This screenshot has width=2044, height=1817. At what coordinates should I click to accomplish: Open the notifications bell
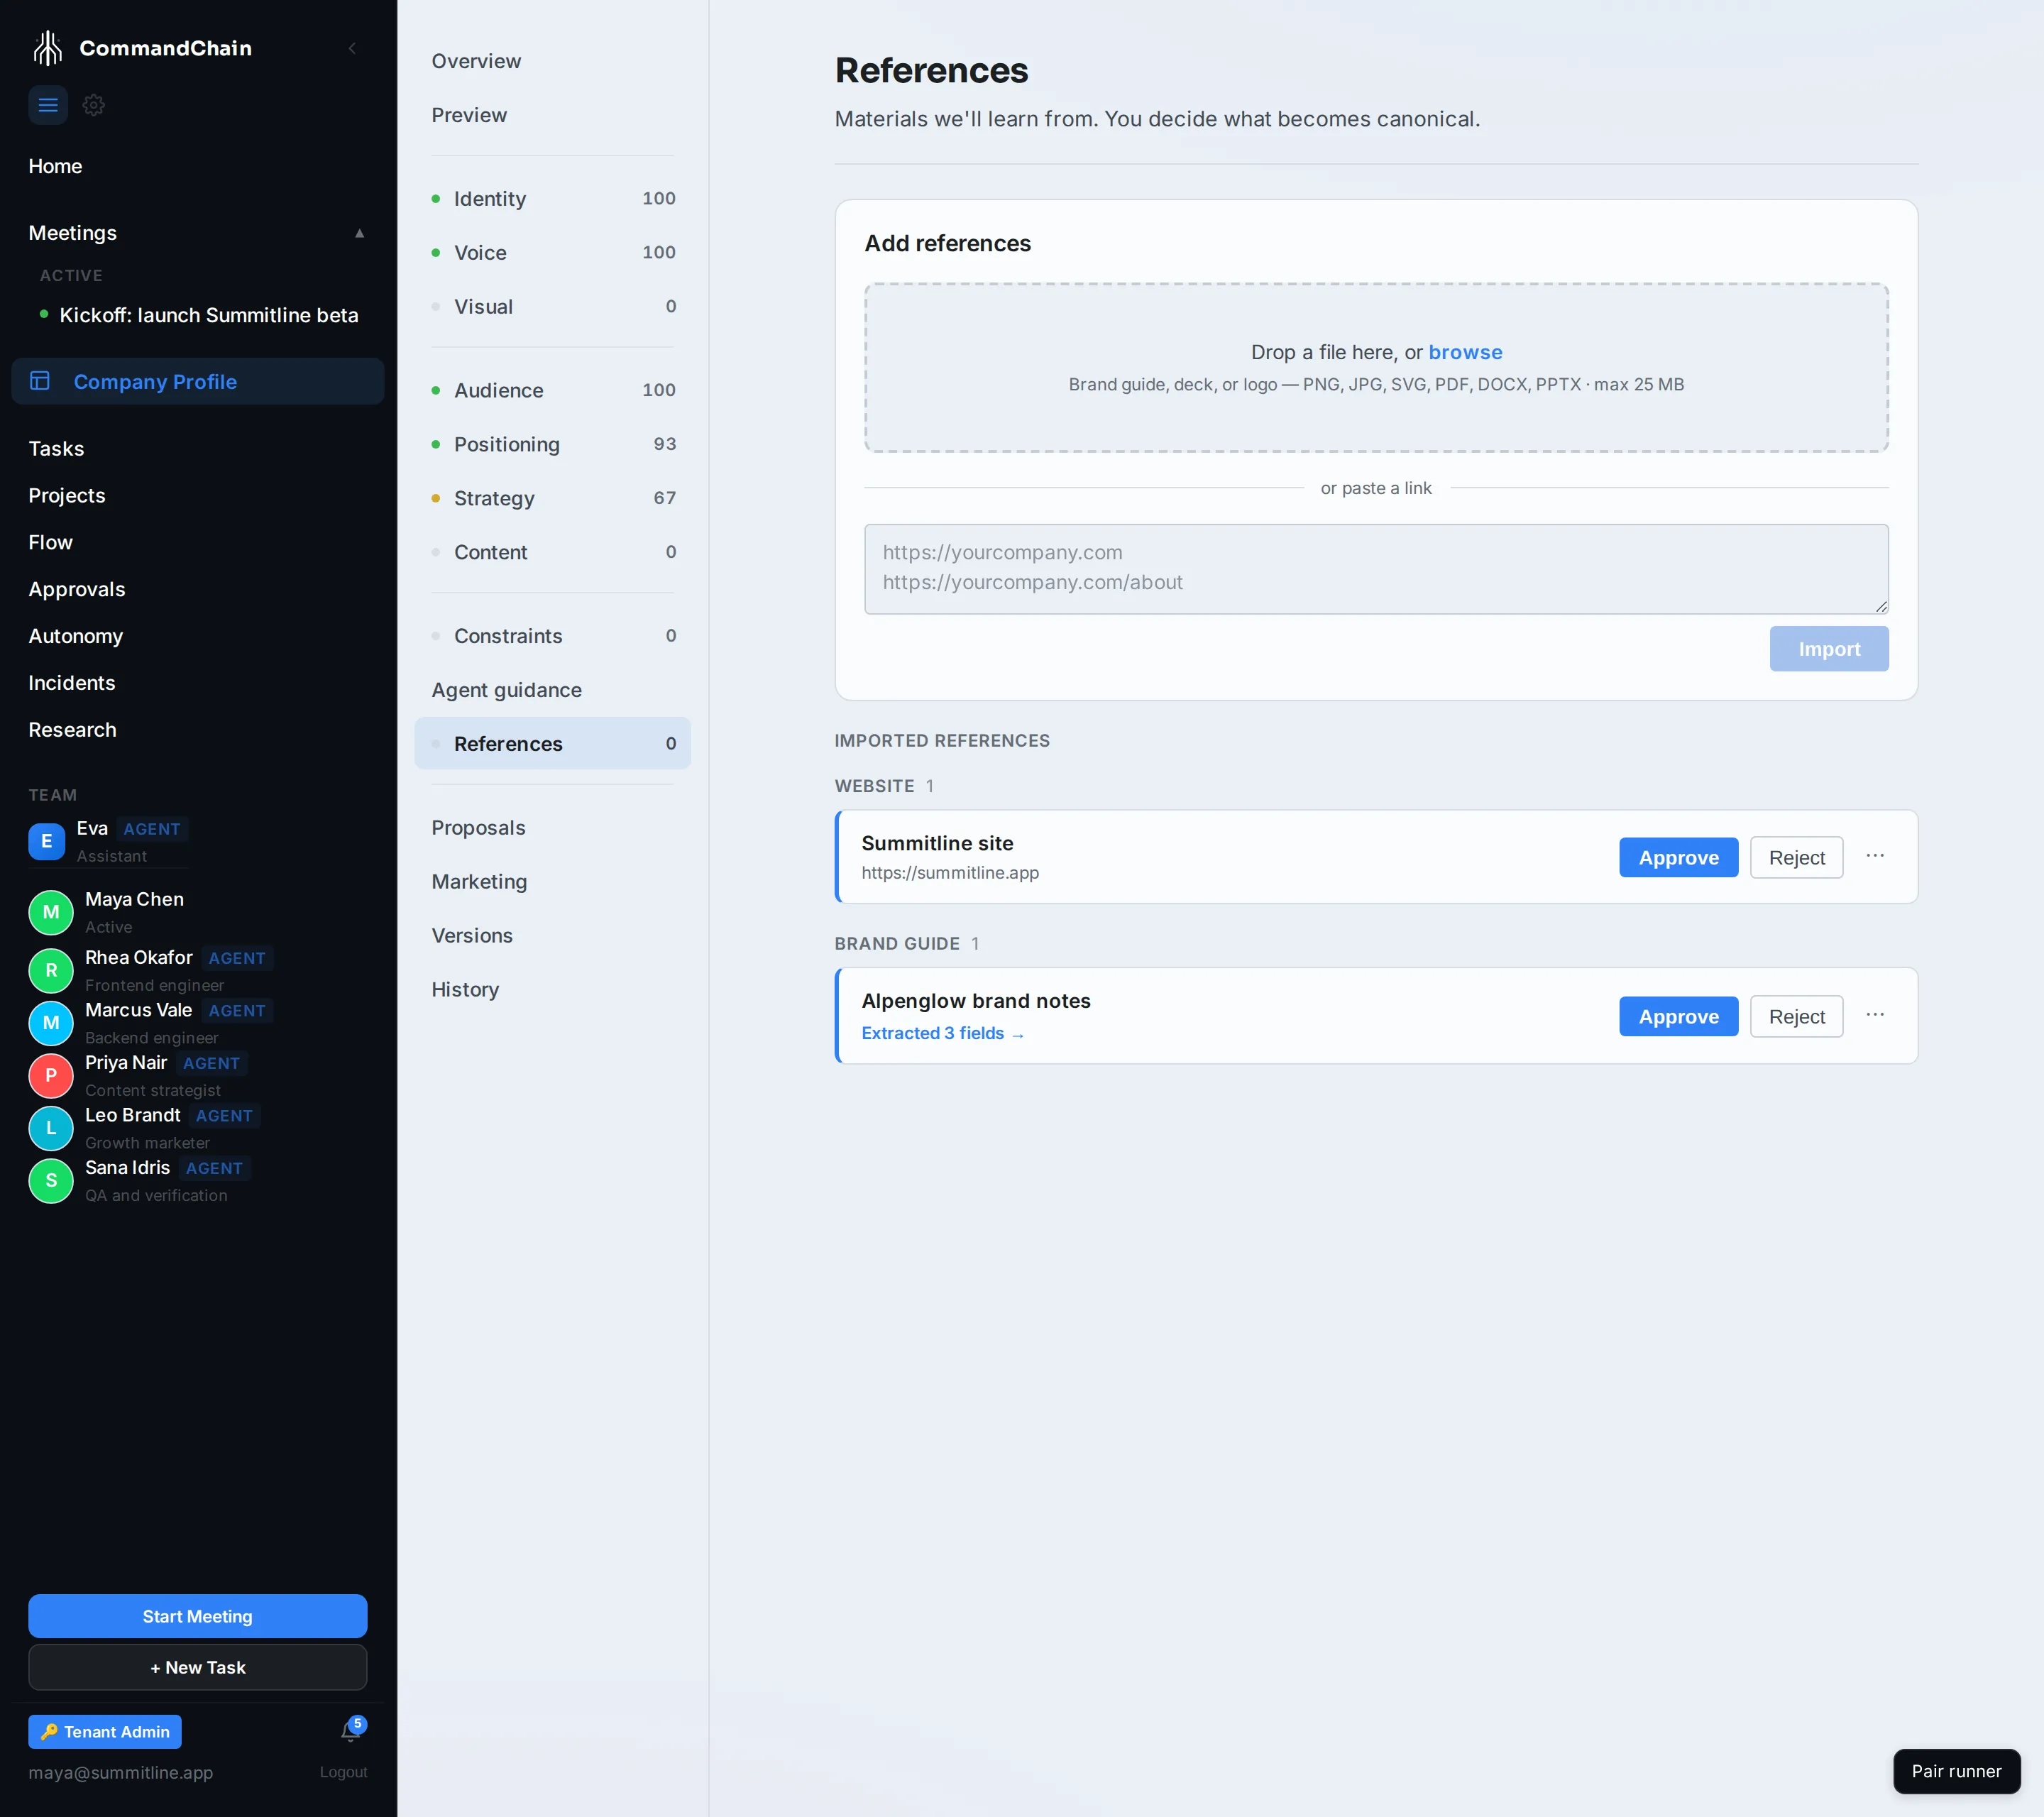tap(350, 1731)
